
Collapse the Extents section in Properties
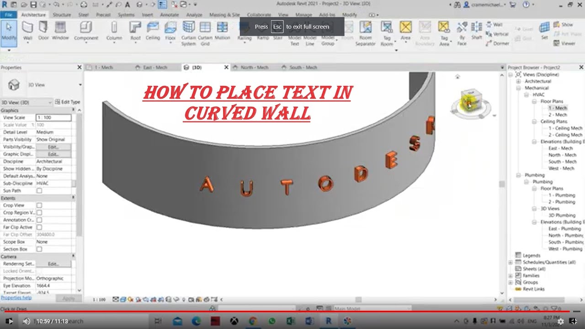tap(74, 198)
